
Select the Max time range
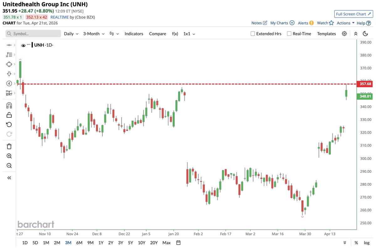coord(167,243)
